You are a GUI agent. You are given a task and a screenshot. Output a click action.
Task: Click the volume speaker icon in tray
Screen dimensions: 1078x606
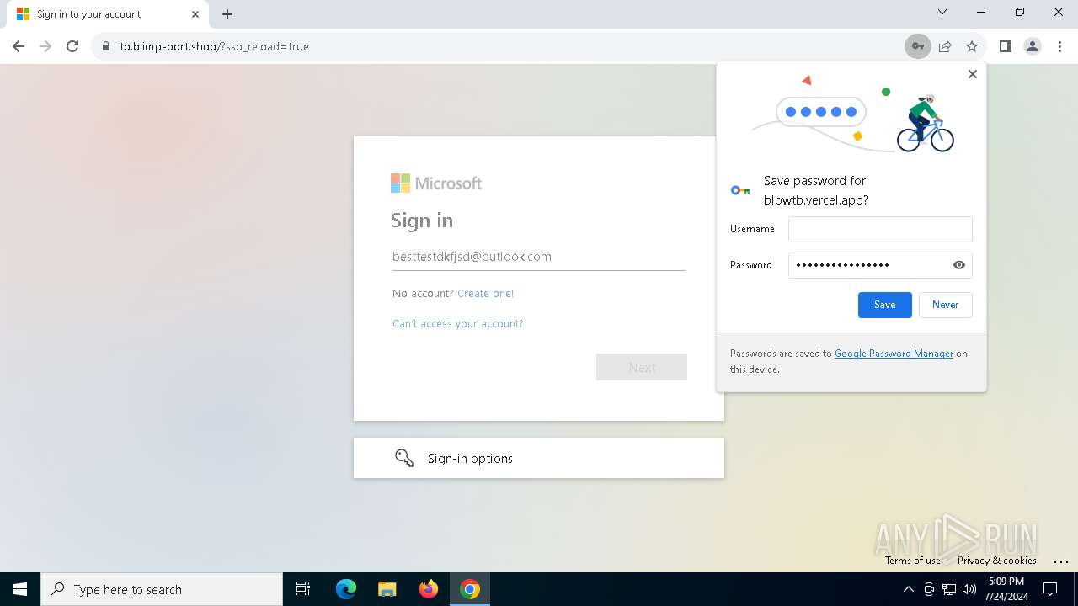(x=969, y=589)
